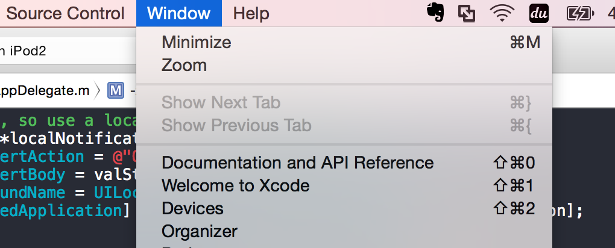The height and width of the screenshot is (248, 615).
Task: Open the Source Control menu
Action: (65, 14)
